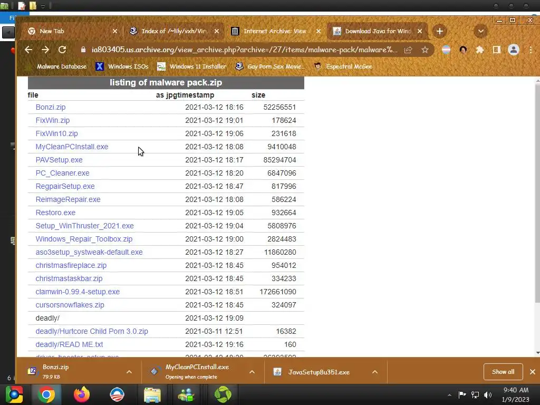Open the Extensions puzzle piece menu
The image size is (540, 405).
pyautogui.click(x=480, y=50)
